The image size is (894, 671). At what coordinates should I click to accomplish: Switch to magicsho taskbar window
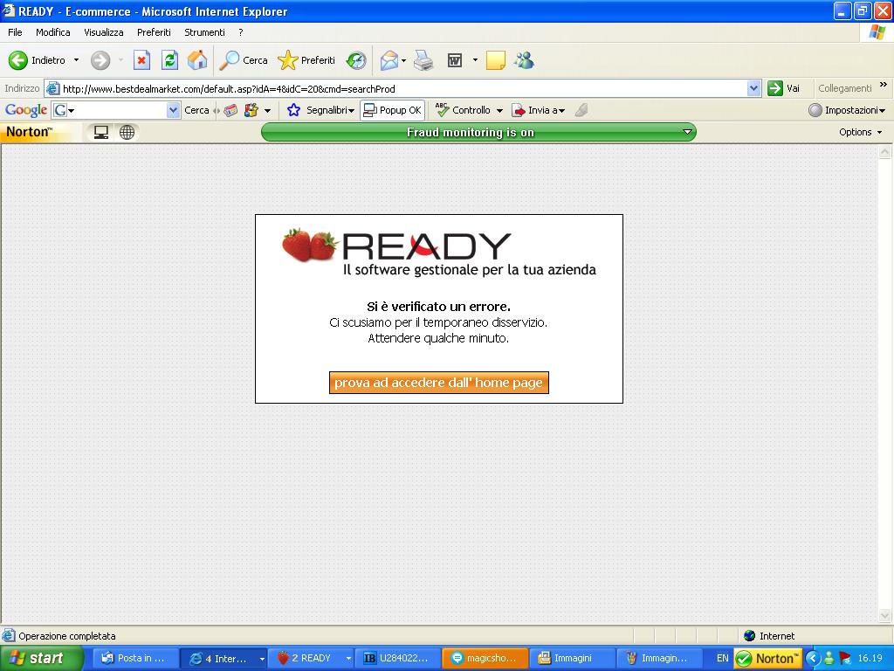(485, 659)
